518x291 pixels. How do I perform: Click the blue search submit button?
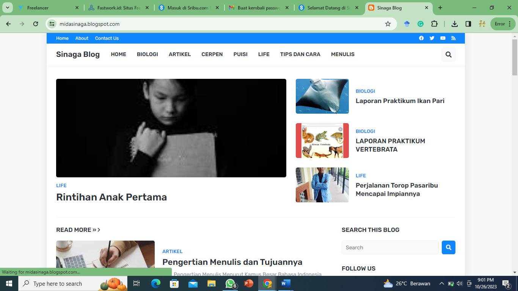pyautogui.click(x=449, y=247)
